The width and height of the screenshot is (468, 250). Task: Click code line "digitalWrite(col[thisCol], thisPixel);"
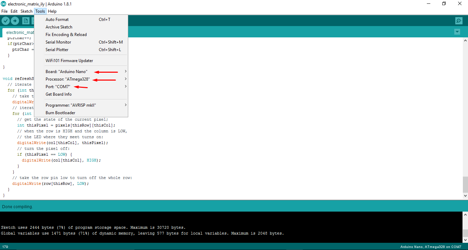pyautogui.click(x=62, y=143)
